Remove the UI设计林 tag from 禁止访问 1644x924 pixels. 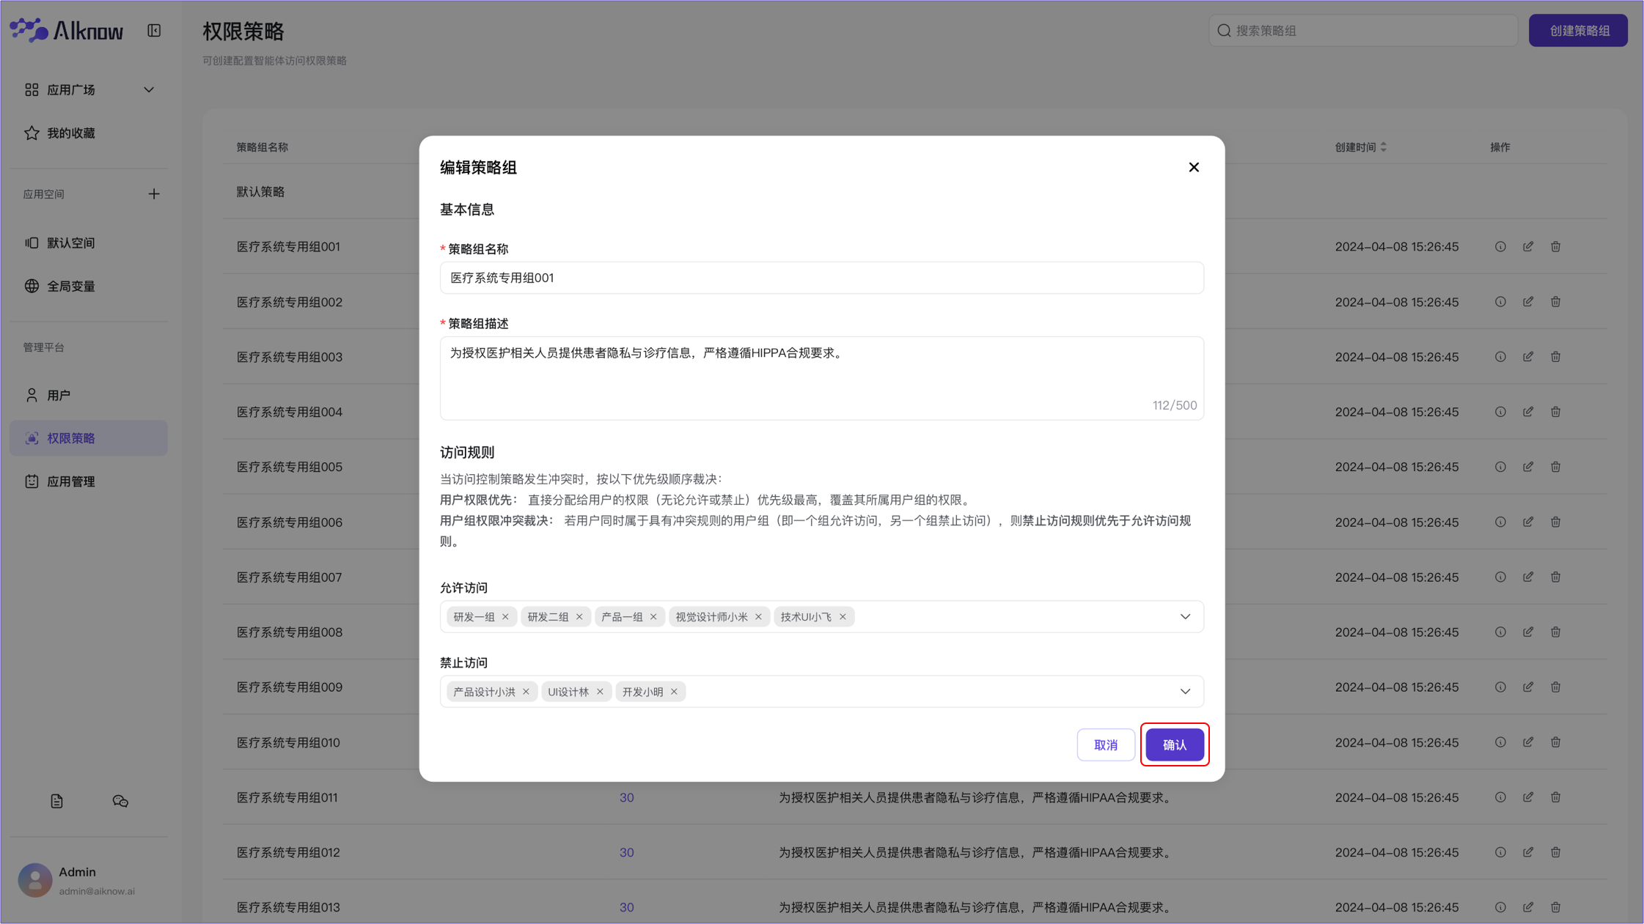click(600, 692)
